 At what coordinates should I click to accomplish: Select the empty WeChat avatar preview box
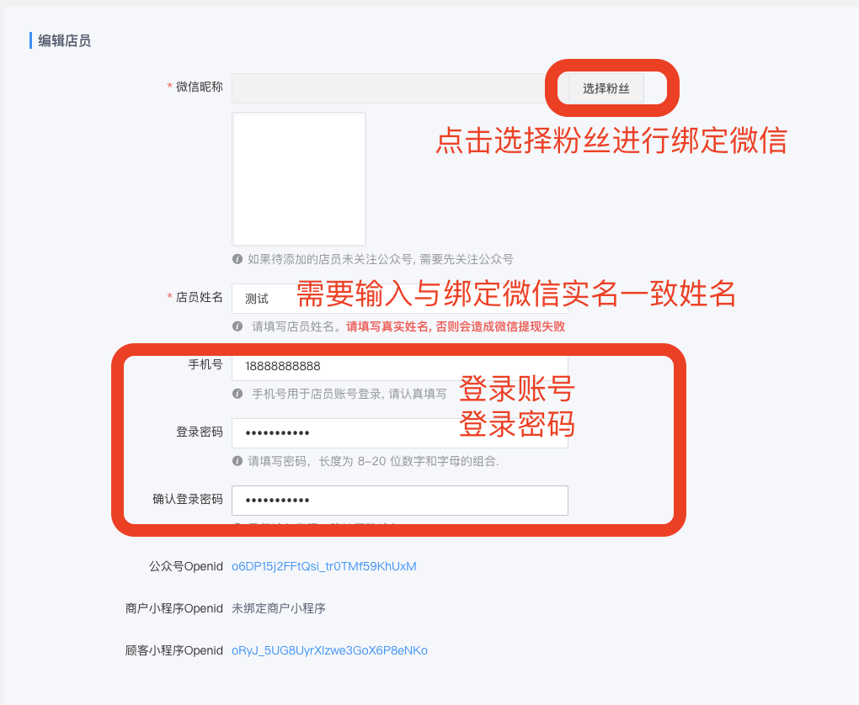coord(299,179)
